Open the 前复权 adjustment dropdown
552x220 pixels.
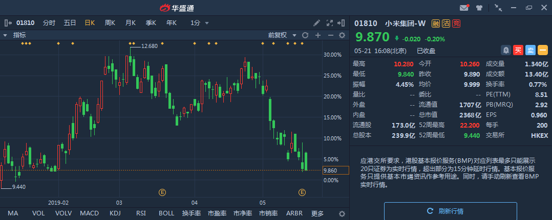coord(283,35)
